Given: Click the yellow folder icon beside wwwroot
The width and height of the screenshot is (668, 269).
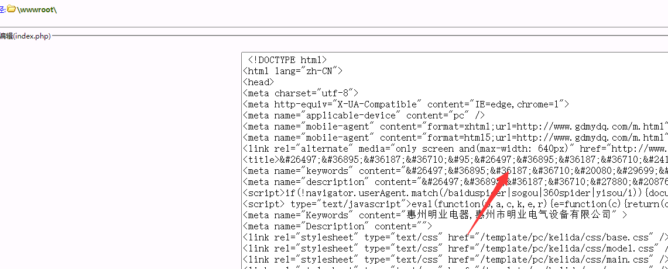Looking at the screenshot, I should pos(11,9).
